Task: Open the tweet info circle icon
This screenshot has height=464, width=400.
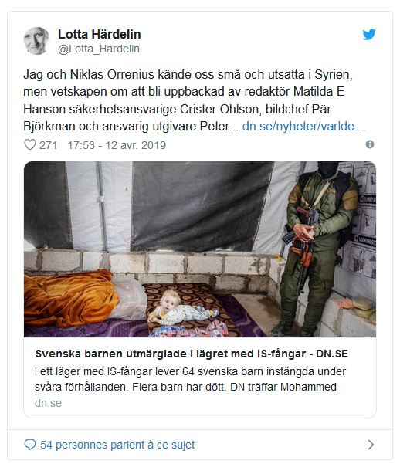Action: tap(370, 144)
